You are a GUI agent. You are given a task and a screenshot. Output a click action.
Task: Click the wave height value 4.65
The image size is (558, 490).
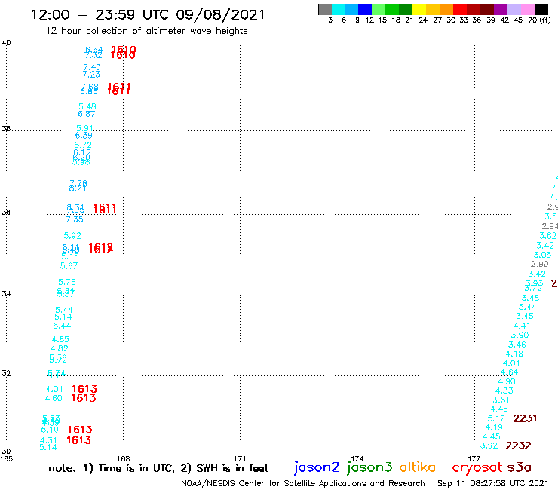click(x=60, y=340)
